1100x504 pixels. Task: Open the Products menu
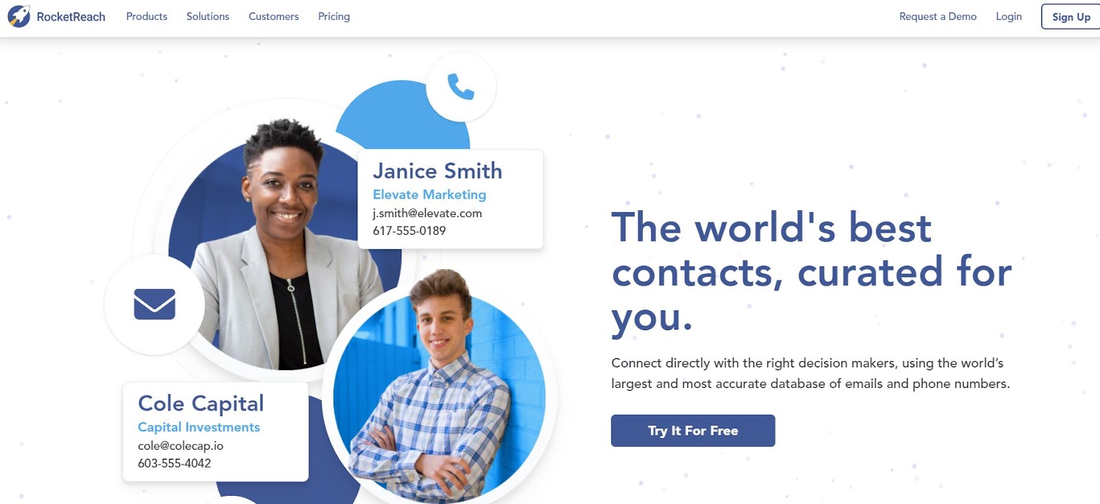[146, 16]
